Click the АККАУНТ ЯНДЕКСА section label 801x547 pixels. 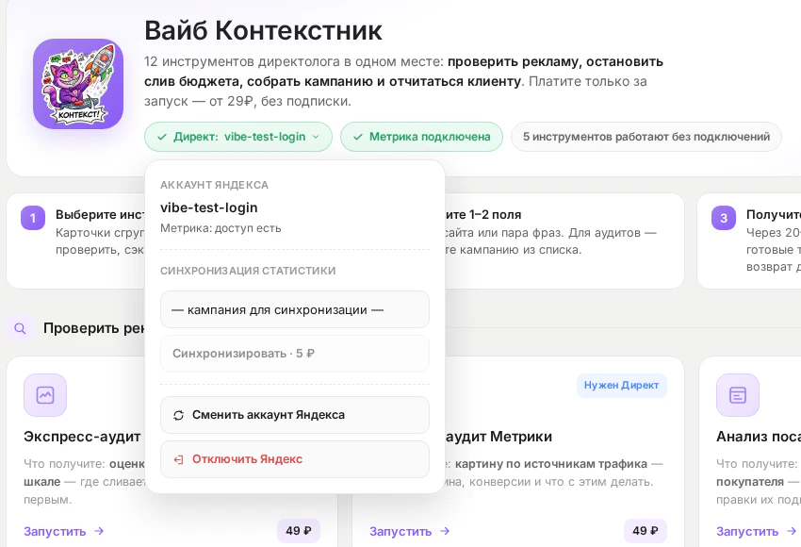[x=215, y=185]
